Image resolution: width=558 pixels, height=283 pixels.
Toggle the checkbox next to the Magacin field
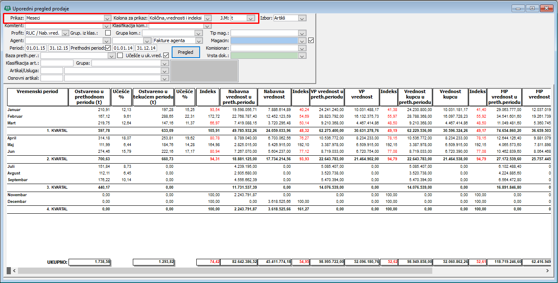pos(310,40)
